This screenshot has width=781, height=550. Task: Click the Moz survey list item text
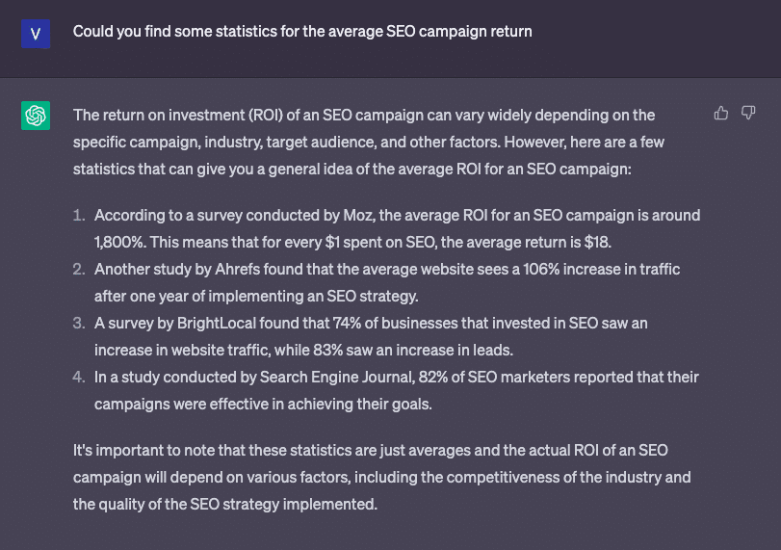(x=397, y=228)
